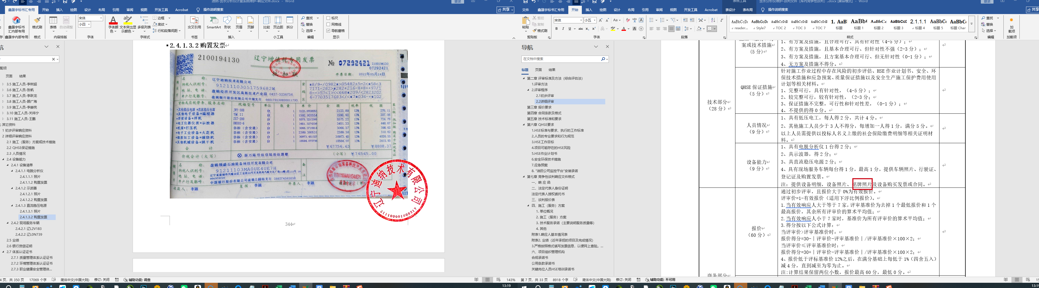The height and width of the screenshot is (288, 1039).
Task: Apply 文本突出显示颜色 highlight in left window
Action: [x=128, y=24]
